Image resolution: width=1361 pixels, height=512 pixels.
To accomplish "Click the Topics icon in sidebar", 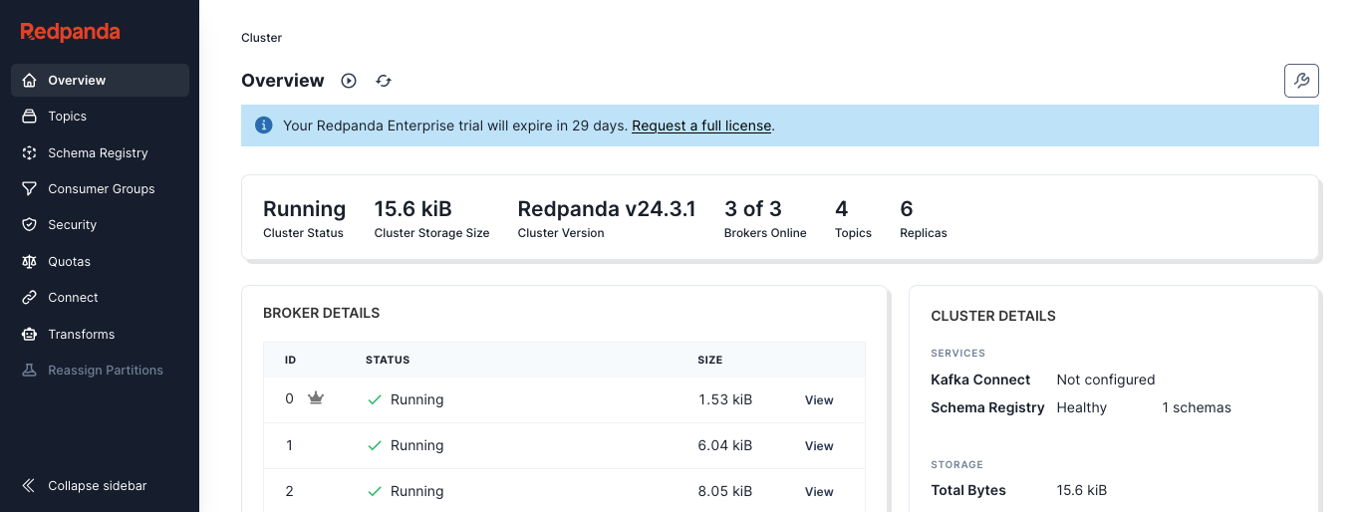I will (x=30, y=117).
